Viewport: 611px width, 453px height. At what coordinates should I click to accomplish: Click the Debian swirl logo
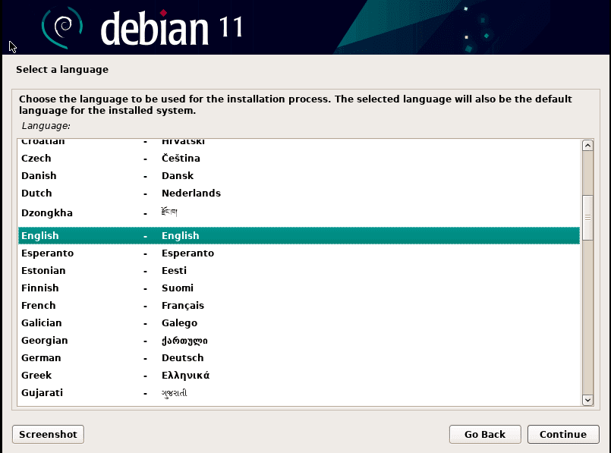pos(62,27)
